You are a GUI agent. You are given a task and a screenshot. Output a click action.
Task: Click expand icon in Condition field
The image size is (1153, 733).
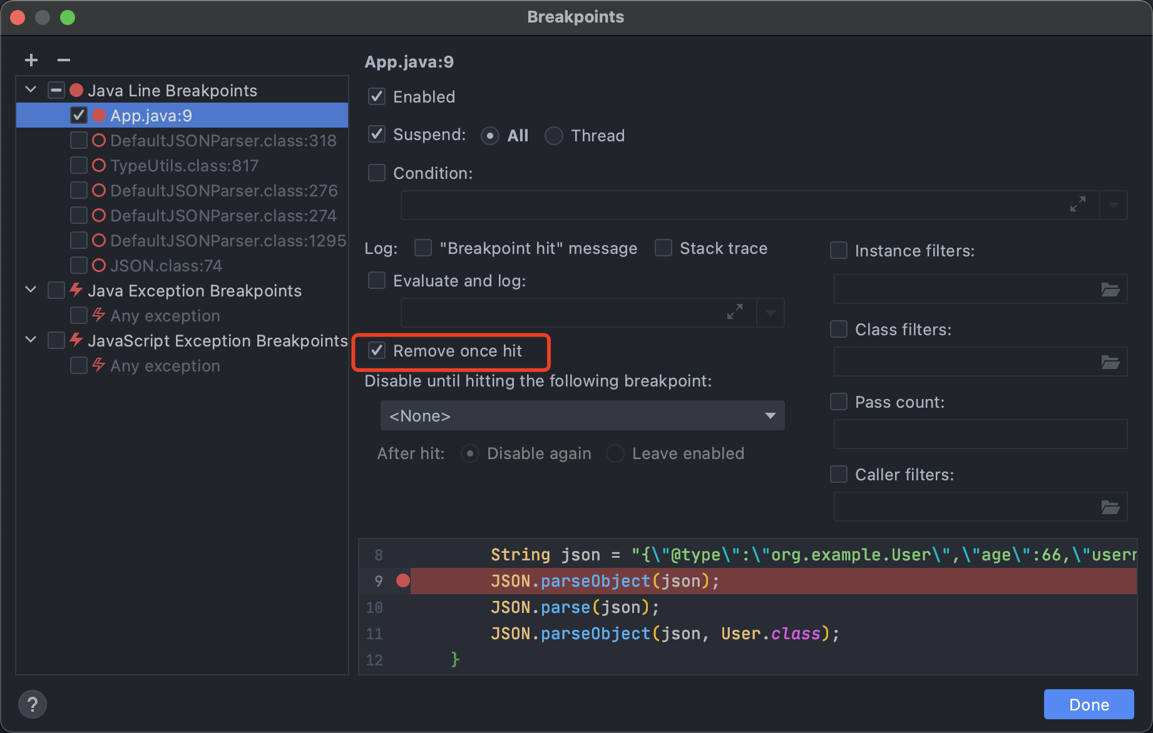(x=1077, y=205)
